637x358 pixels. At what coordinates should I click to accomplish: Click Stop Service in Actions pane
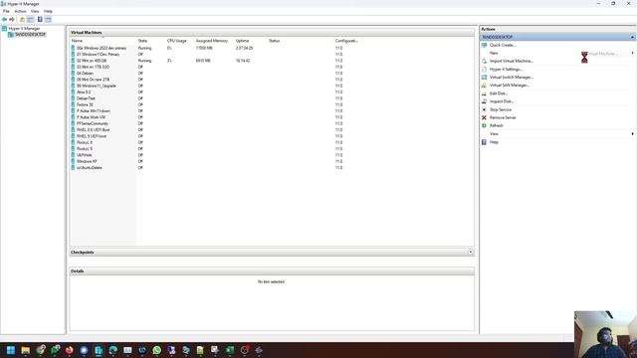(x=500, y=109)
